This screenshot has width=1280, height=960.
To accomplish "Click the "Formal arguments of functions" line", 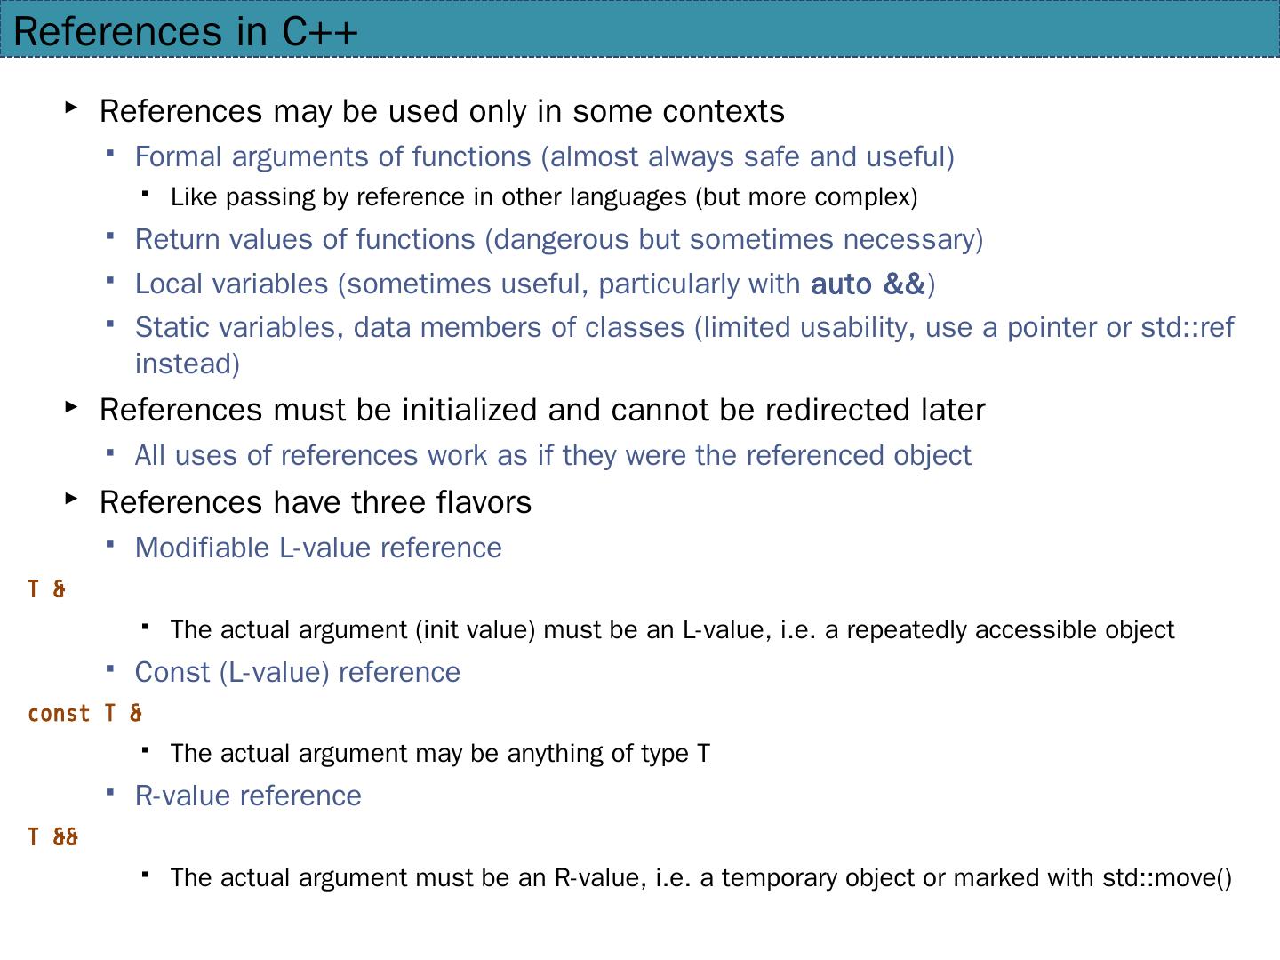I will click(544, 157).
